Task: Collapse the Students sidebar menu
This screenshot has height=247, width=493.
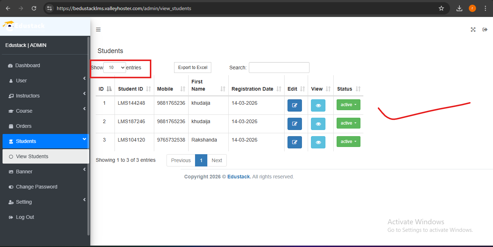Action: click(x=46, y=141)
